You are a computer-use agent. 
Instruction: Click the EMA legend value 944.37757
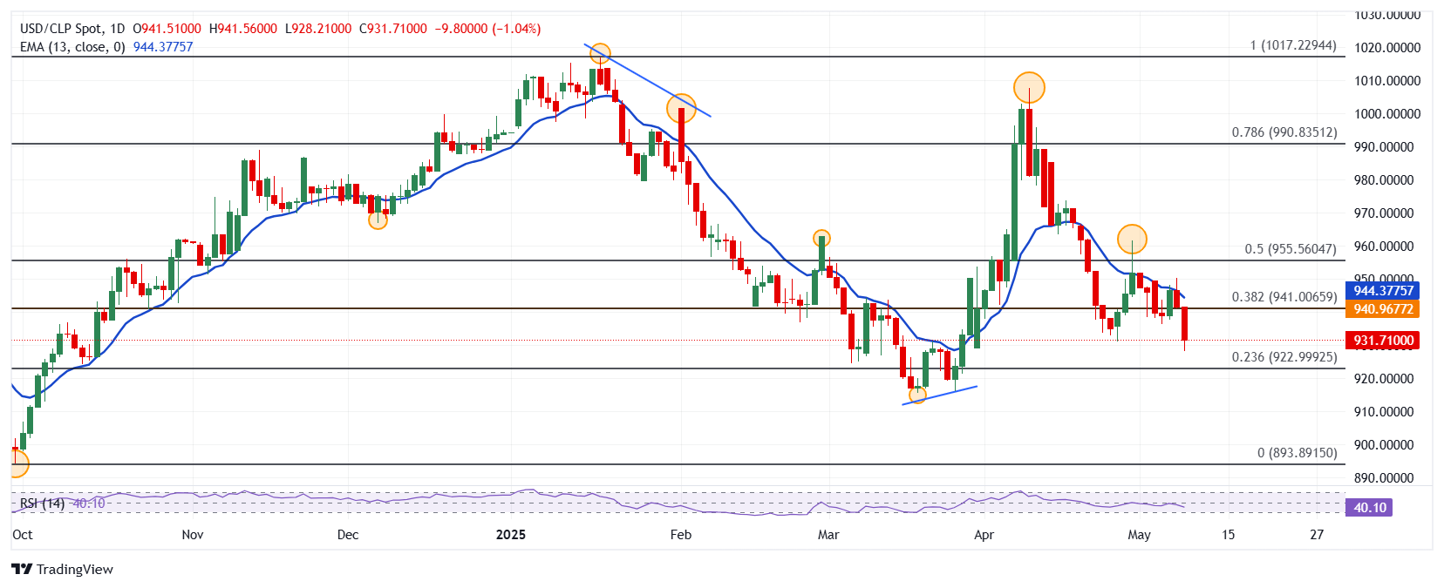(163, 47)
